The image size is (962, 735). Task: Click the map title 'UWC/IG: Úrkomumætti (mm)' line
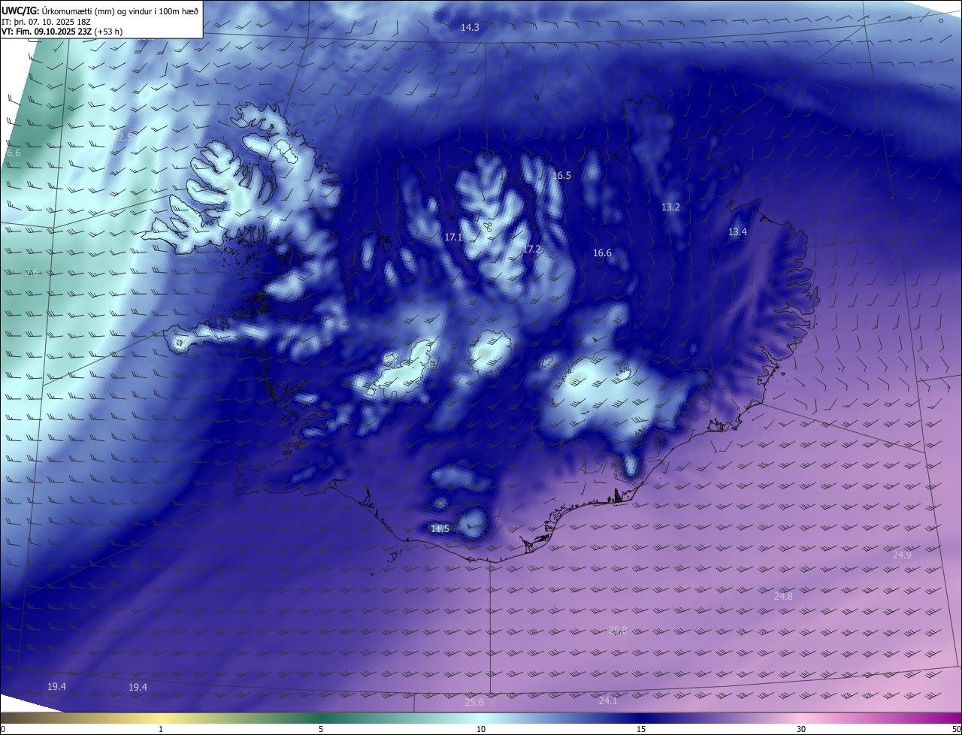[x=100, y=11]
